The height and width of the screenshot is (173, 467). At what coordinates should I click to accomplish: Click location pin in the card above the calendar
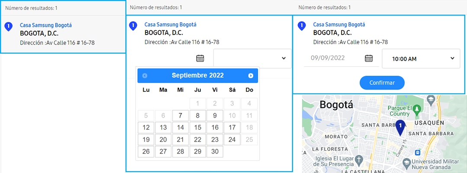133,26
